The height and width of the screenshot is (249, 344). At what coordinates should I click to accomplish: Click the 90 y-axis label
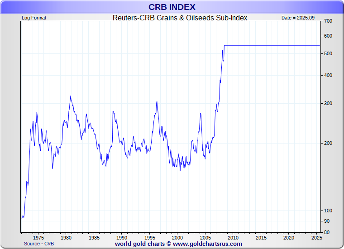point(327,221)
